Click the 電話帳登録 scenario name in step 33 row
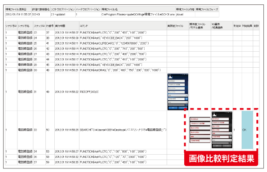The width and height of the screenshot is (267, 172). point(25,130)
